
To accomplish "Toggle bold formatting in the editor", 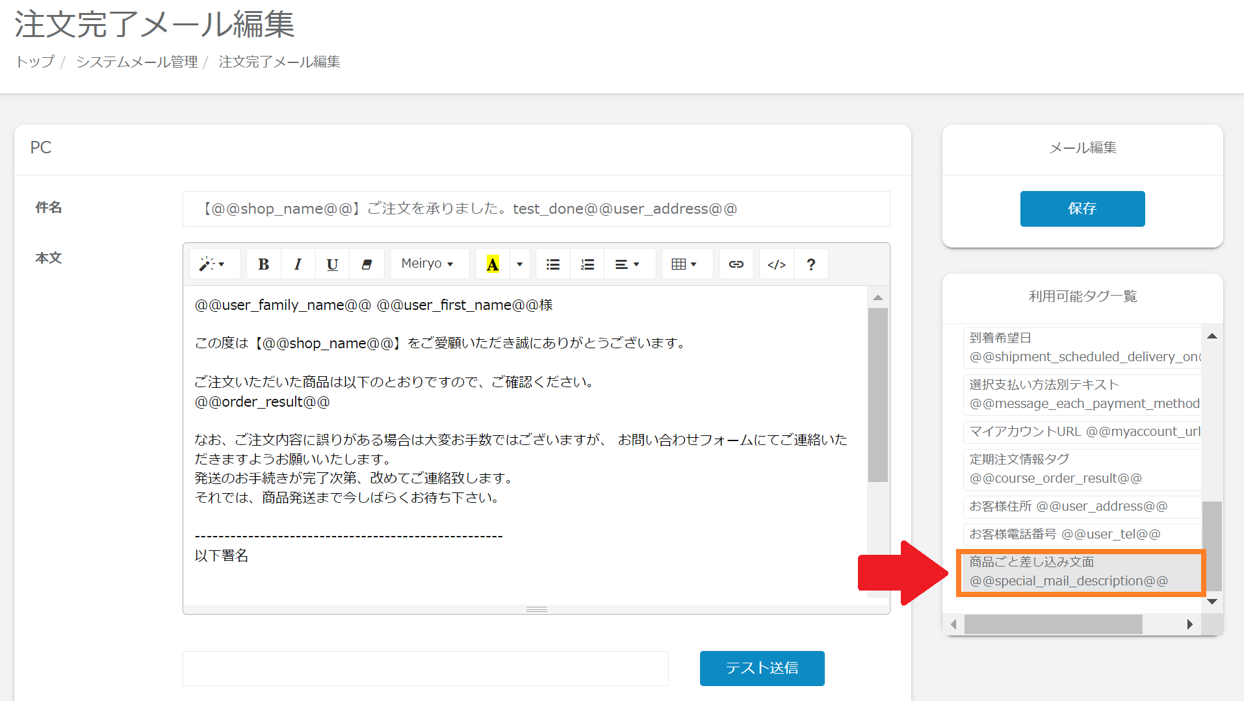I will 263,264.
